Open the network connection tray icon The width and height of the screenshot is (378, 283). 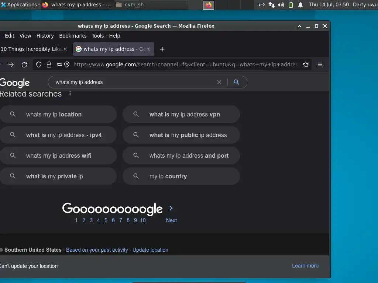point(262,5)
